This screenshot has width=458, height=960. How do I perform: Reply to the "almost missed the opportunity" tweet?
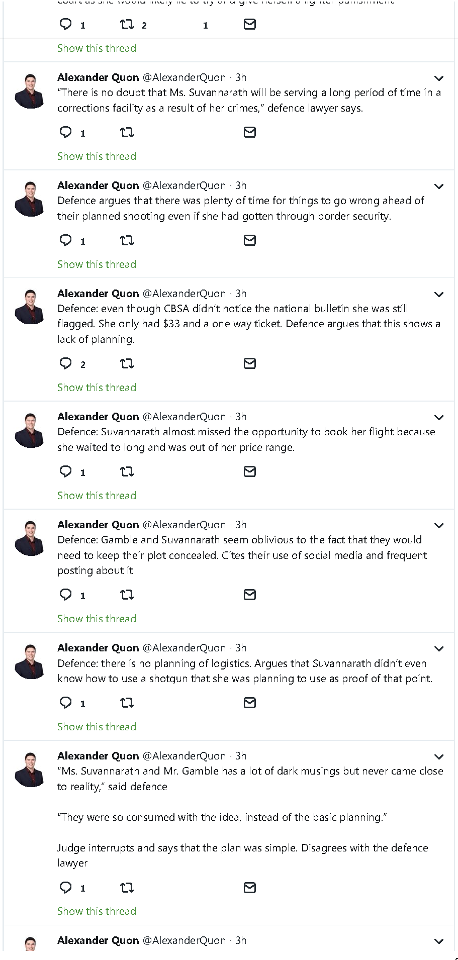pyautogui.click(x=66, y=471)
